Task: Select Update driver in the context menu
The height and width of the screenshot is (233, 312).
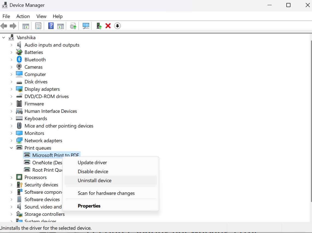Action: pyautogui.click(x=92, y=162)
